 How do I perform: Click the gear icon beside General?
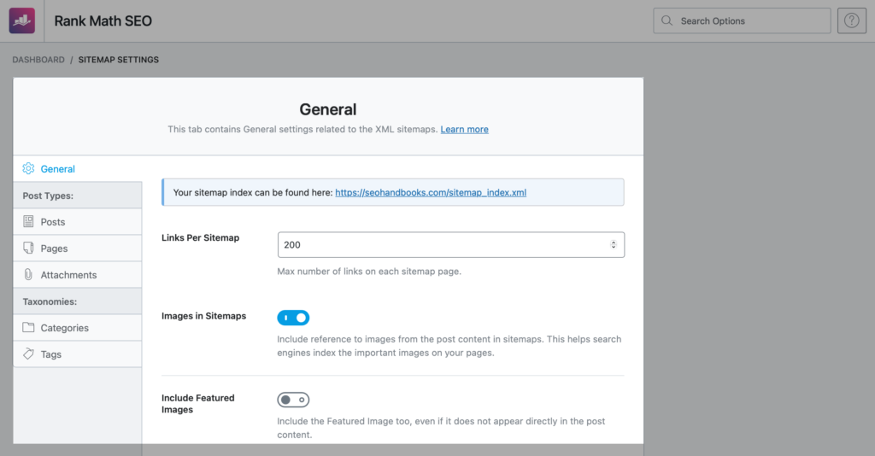click(28, 168)
